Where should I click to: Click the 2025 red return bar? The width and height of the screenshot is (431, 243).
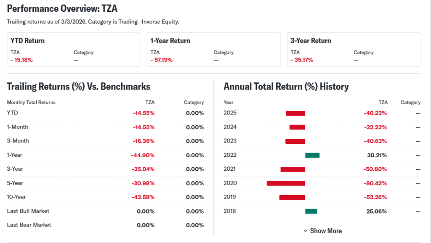pos(295,113)
